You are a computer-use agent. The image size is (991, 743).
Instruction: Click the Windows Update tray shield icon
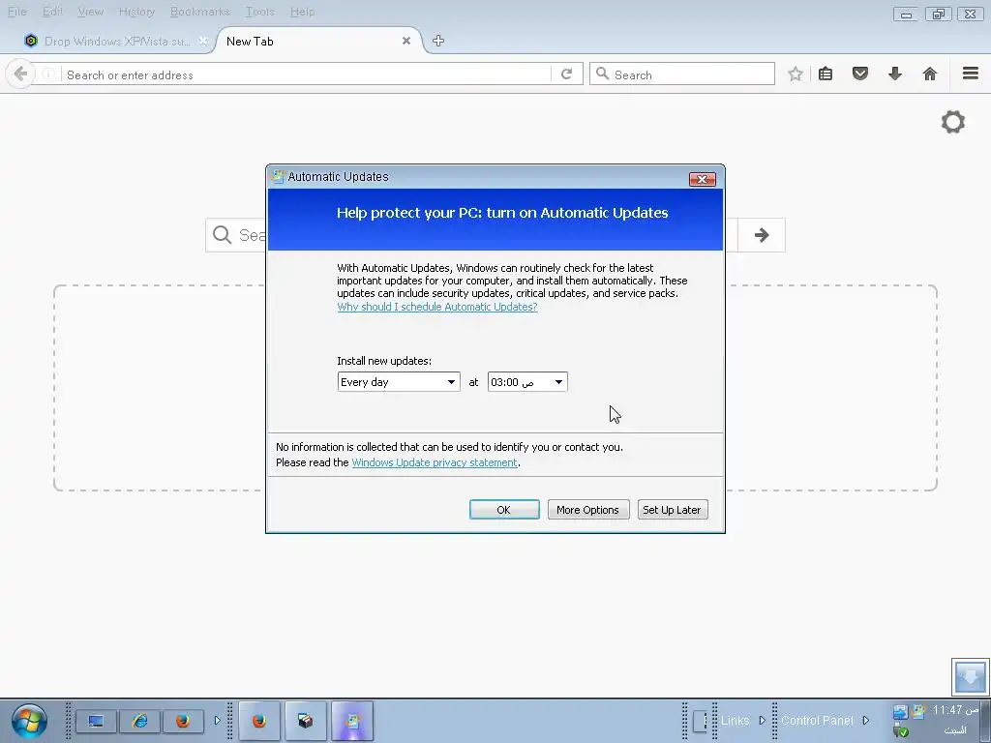tap(918, 712)
